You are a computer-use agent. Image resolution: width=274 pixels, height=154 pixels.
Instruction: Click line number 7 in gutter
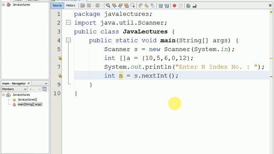pyautogui.click(x=59, y=67)
